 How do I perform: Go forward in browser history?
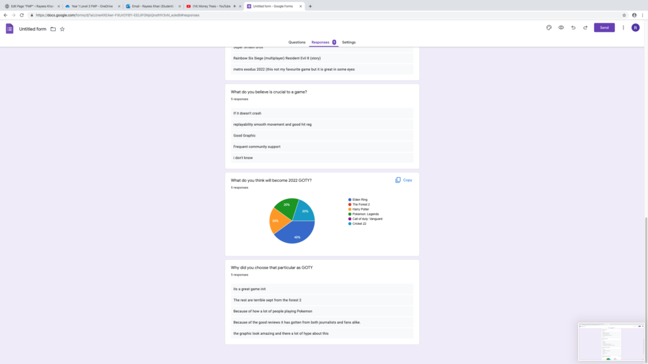point(14,15)
